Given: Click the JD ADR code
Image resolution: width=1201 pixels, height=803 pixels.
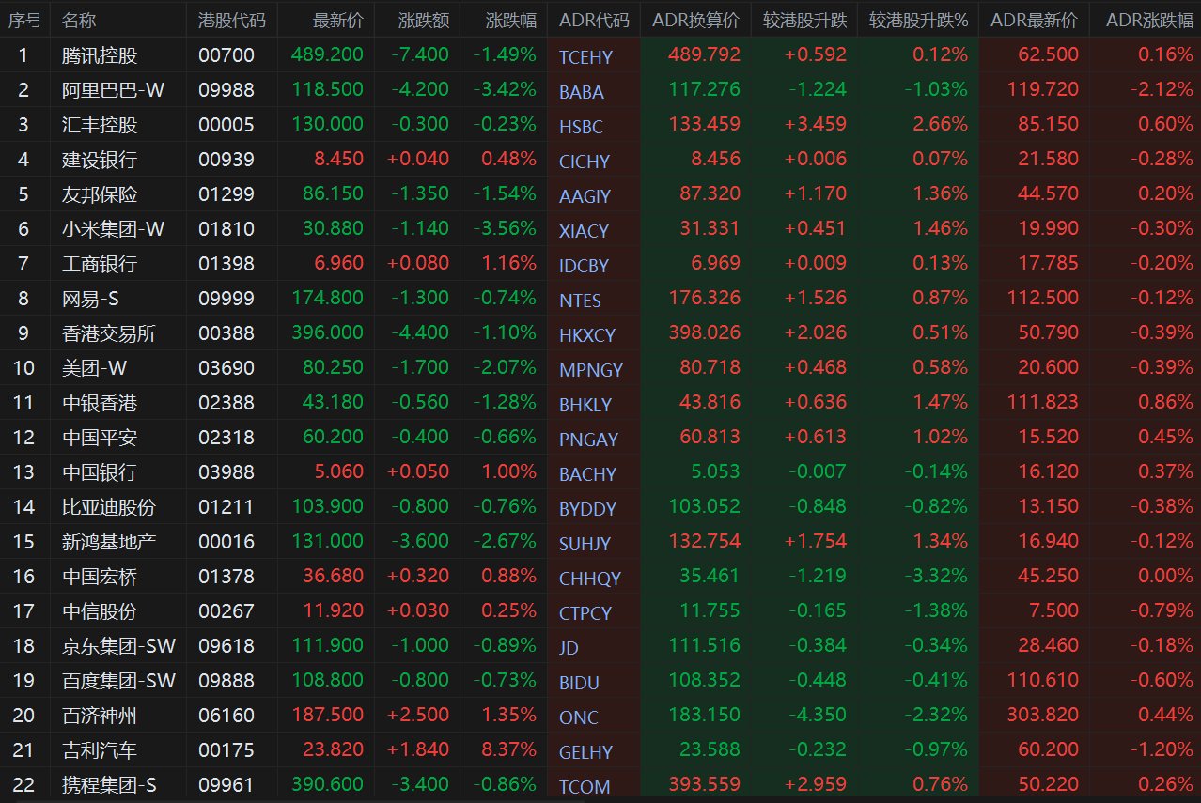Looking at the screenshot, I should coord(569,648).
